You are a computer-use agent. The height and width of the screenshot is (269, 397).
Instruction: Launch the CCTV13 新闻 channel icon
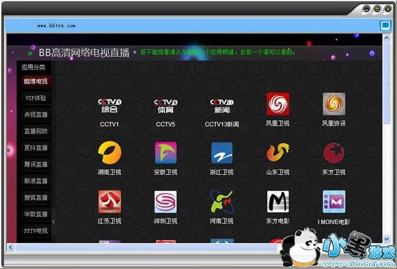222,106
